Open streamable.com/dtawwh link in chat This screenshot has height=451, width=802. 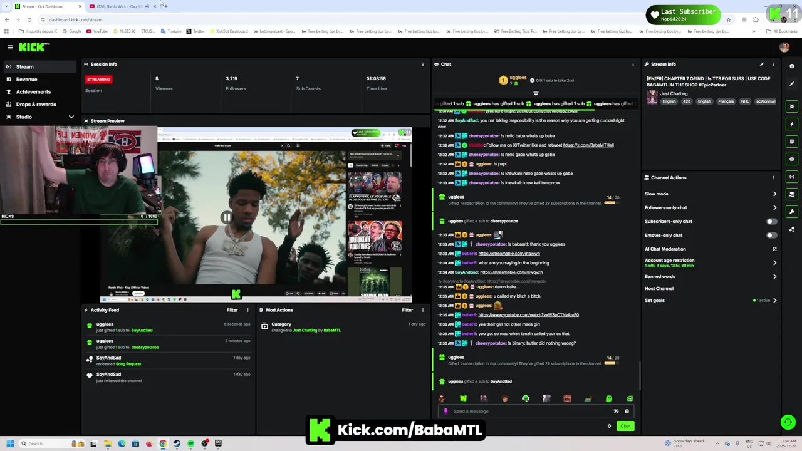pyautogui.click(x=509, y=254)
